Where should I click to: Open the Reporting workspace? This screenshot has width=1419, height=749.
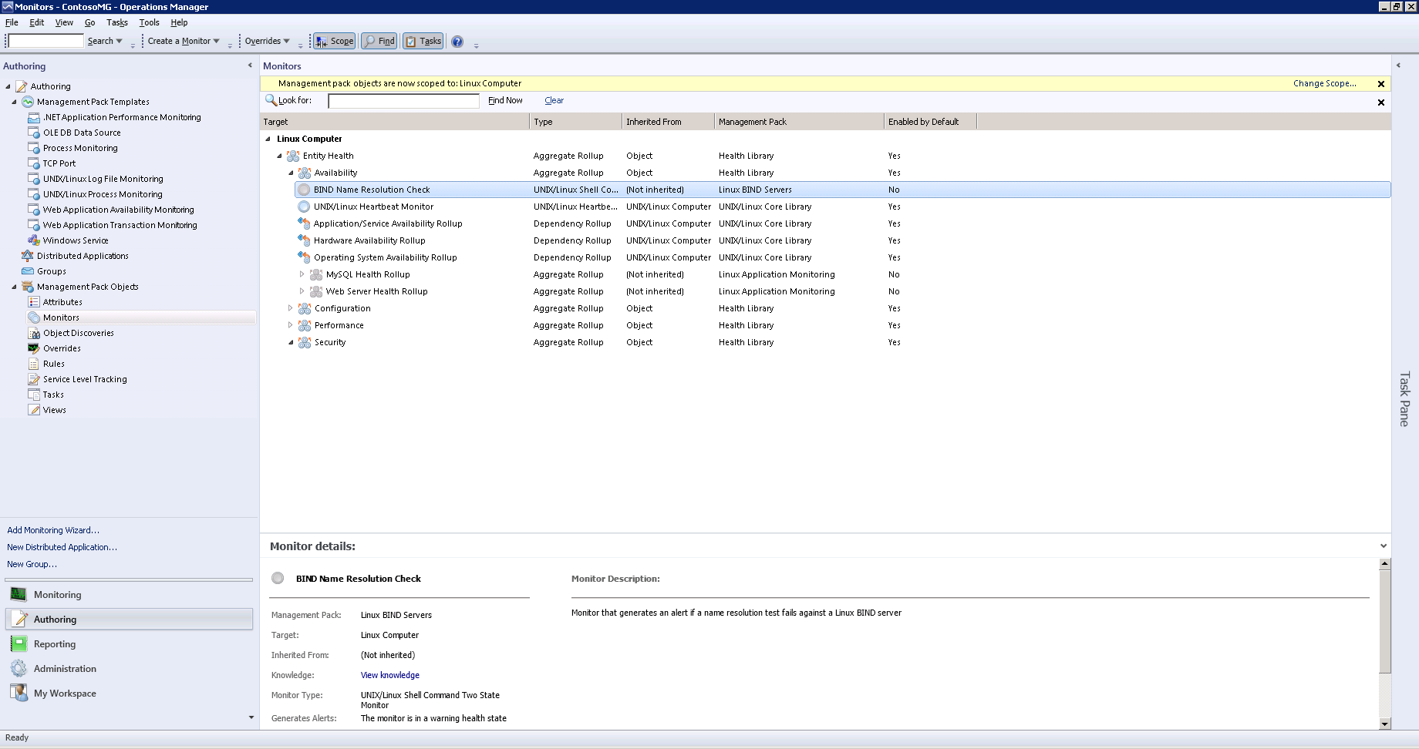[x=54, y=644]
